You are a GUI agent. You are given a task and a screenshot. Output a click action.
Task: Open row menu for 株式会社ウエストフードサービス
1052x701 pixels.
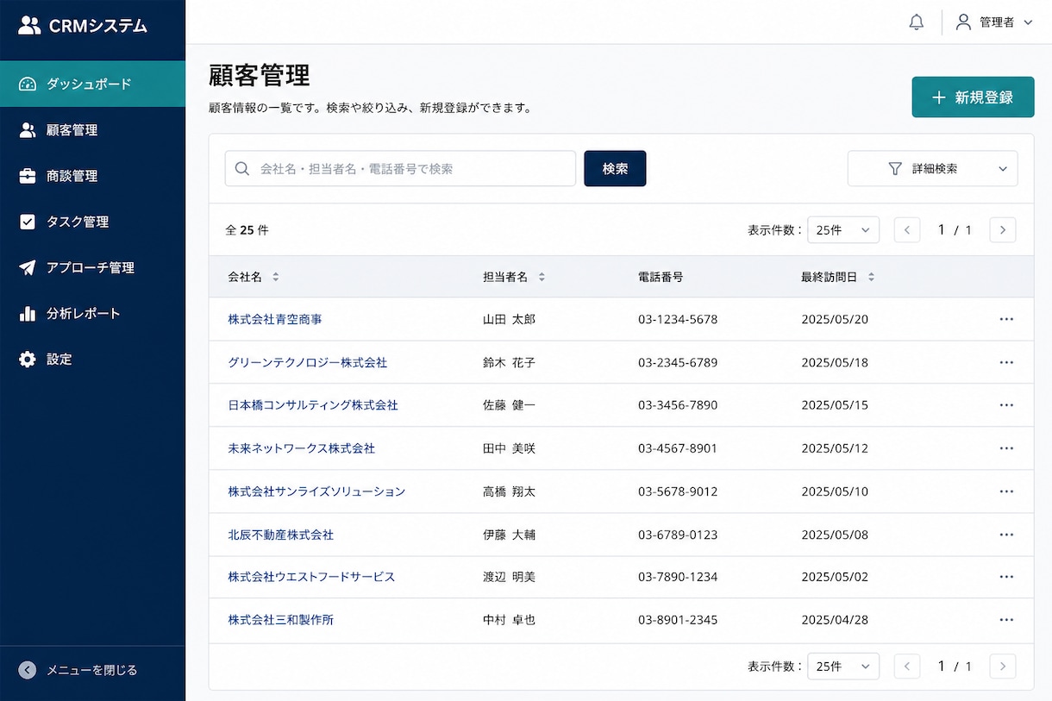tap(1006, 576)
